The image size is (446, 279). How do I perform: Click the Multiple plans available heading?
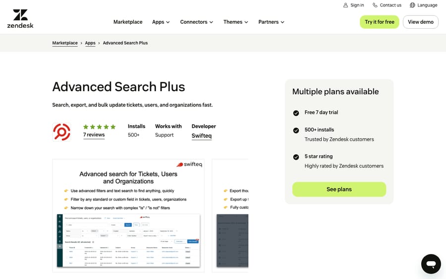(x=335, y=92)
